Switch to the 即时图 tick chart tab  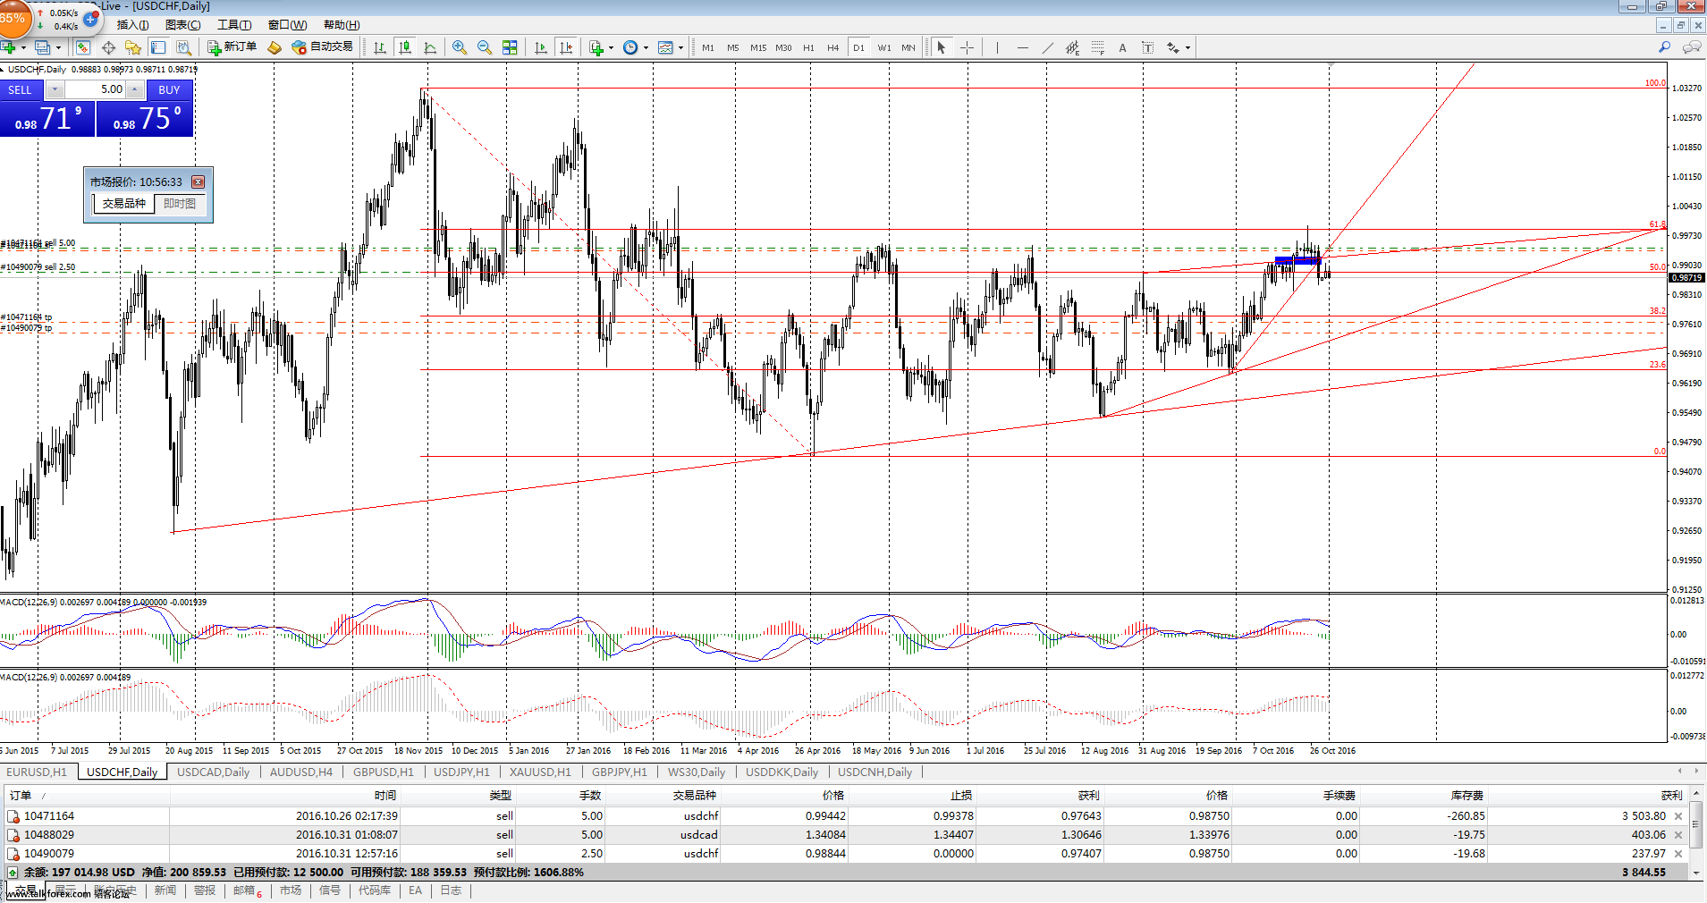point(180,204)
